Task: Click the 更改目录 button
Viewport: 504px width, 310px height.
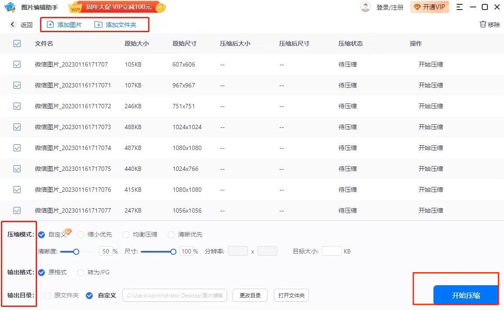Action: [x=250, y=295]
